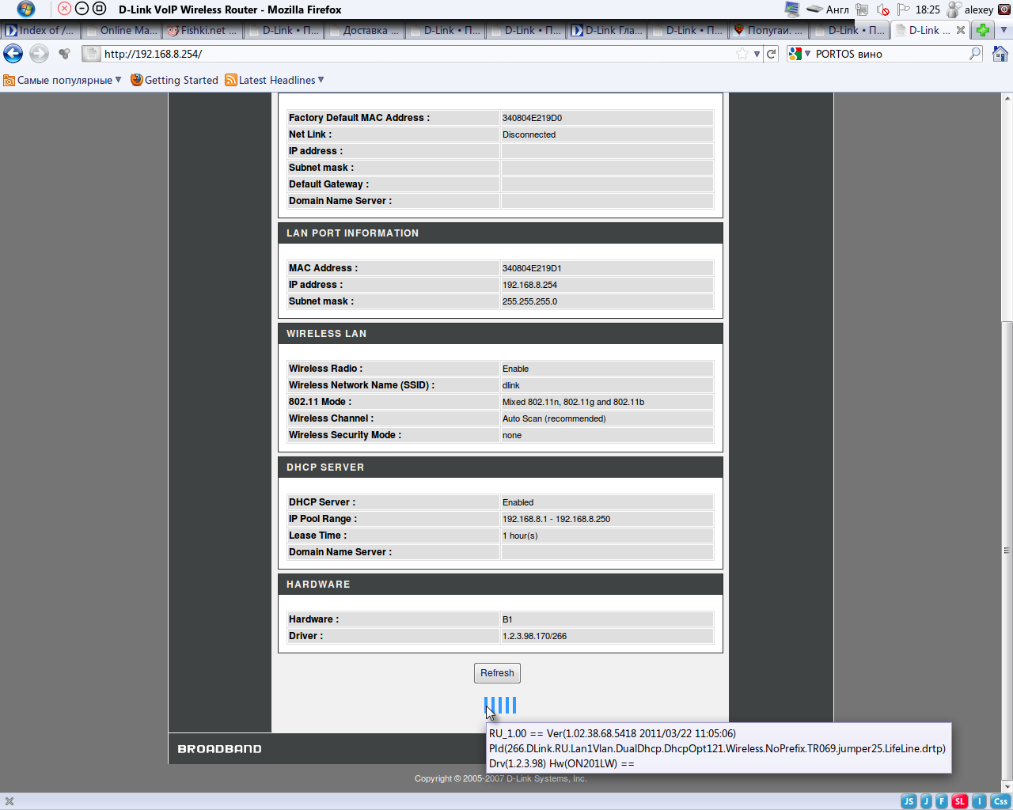1013x810 pixels.
Task: Click the Reload page icon
Action: 771,54
